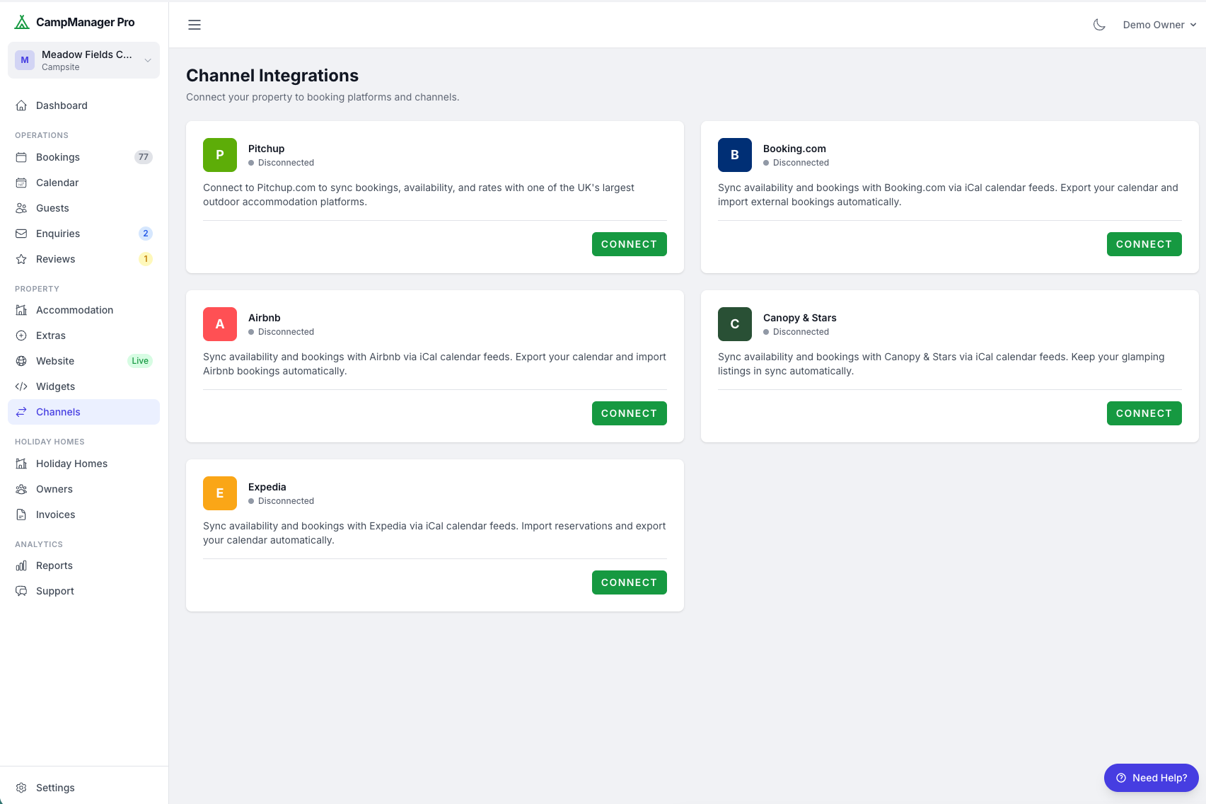Open the Demo Owner user dropdown
Viewport: 1206px width, 804px height.
(x=1159, y=25)
